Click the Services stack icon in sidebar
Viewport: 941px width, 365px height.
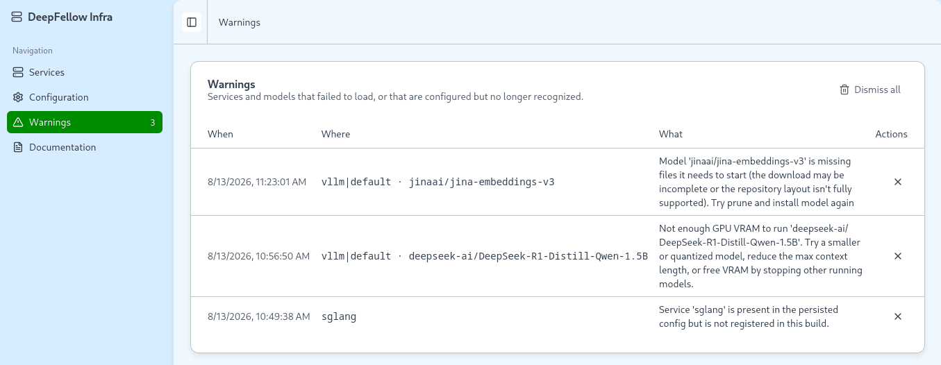(x=18, y=72)
